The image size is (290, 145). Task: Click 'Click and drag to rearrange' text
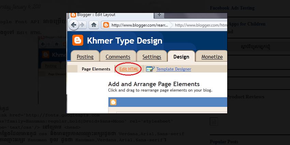pyautogui.click(x=160, y=90)
